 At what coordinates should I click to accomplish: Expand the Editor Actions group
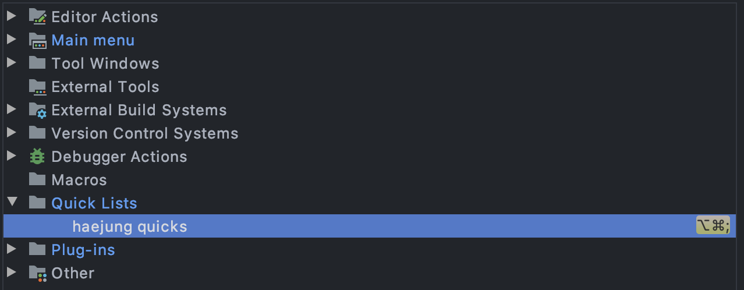coord(11,16)
